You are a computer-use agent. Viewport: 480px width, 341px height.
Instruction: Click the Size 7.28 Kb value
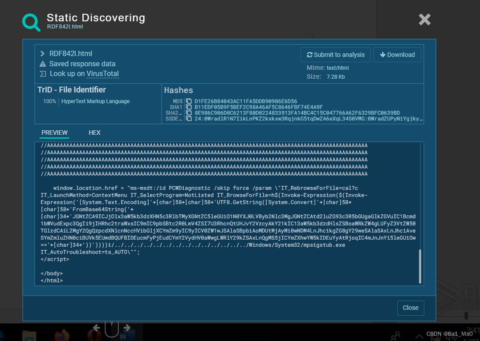click(x=336, y=77)
